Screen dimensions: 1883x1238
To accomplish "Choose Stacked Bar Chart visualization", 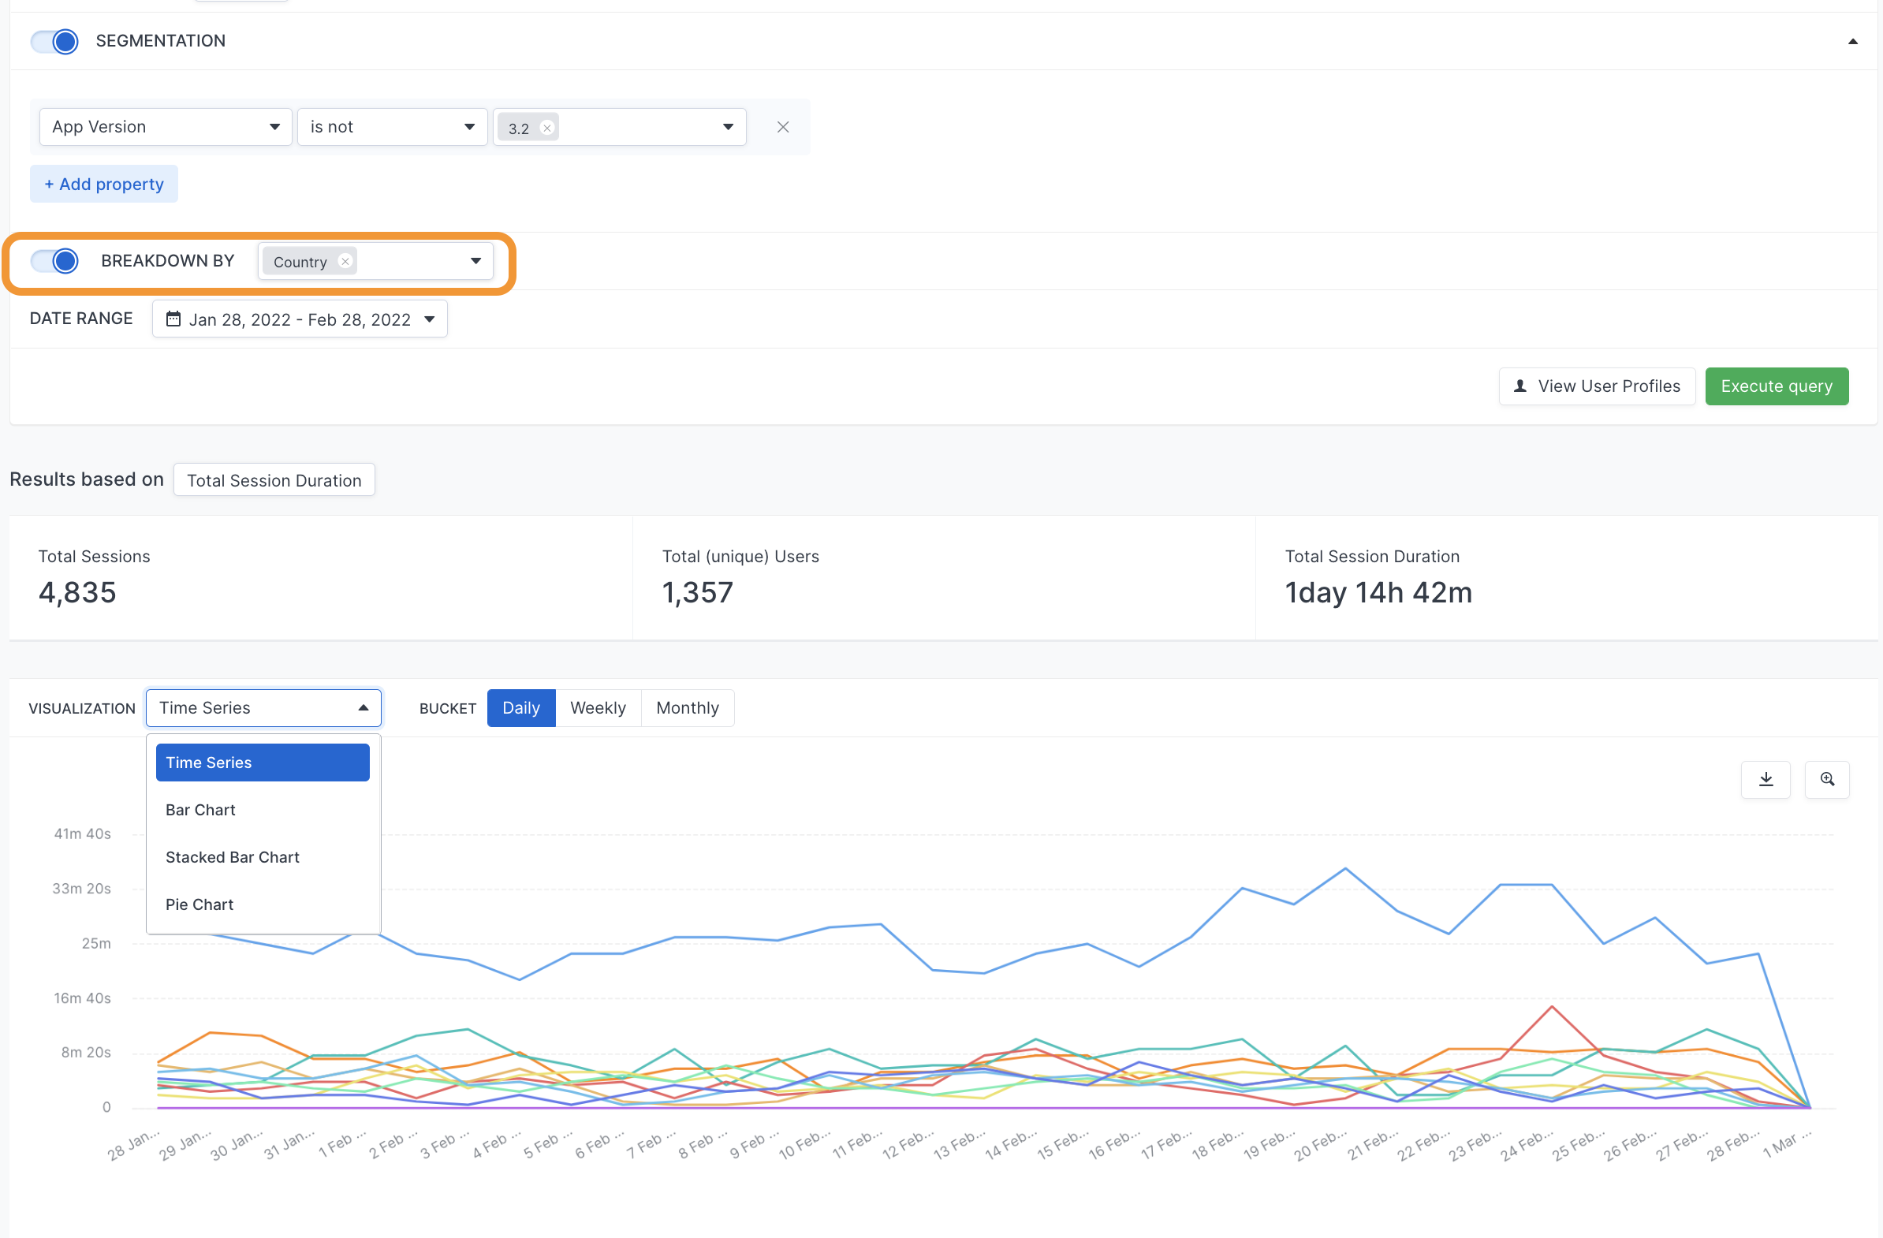I will (x=263, y=857).
